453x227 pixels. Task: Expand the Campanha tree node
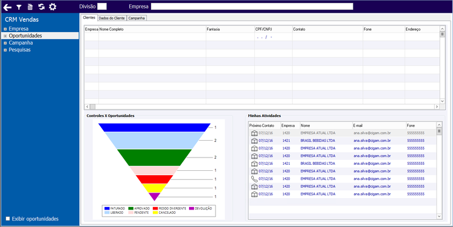click(x=5, y=43)
